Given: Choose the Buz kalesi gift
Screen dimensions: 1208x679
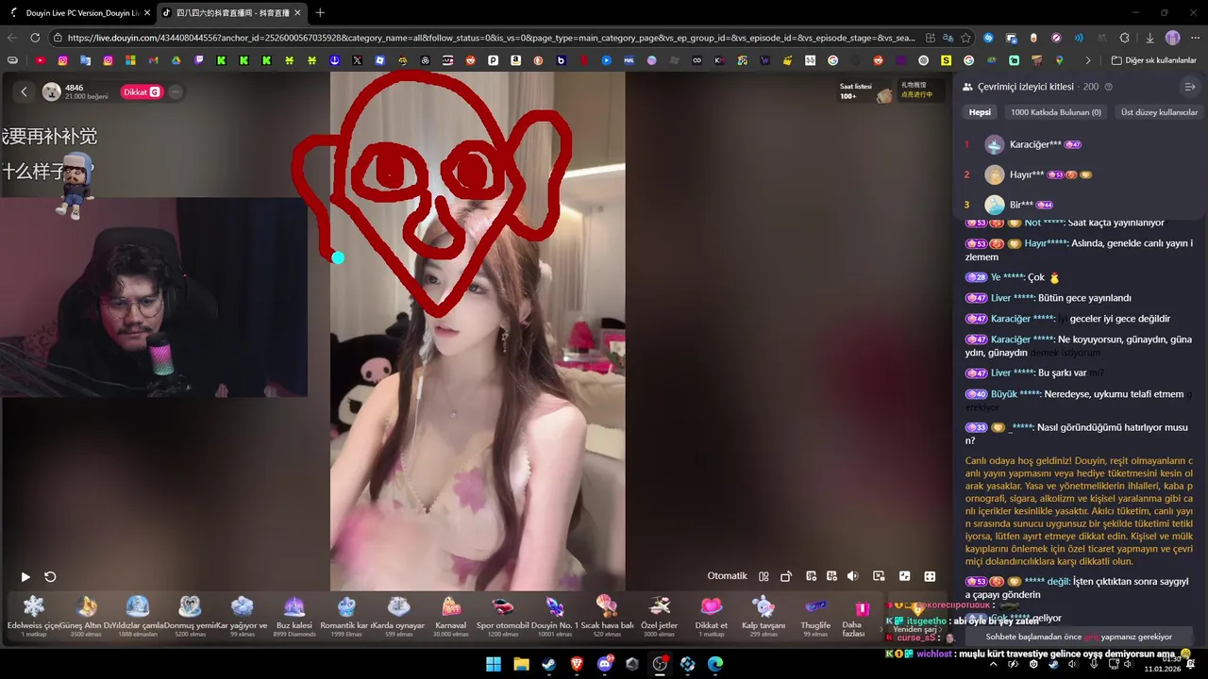Looking at the screenshot, I should [294, 616].
